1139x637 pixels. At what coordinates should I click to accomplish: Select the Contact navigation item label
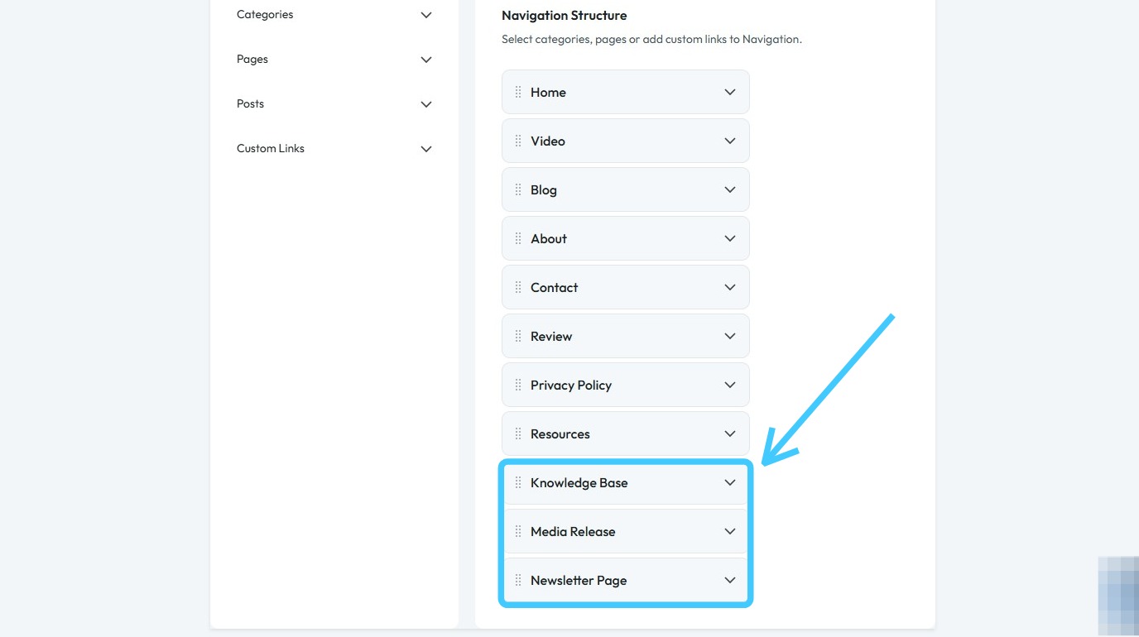pyautogui.click(x=554, y=287)
